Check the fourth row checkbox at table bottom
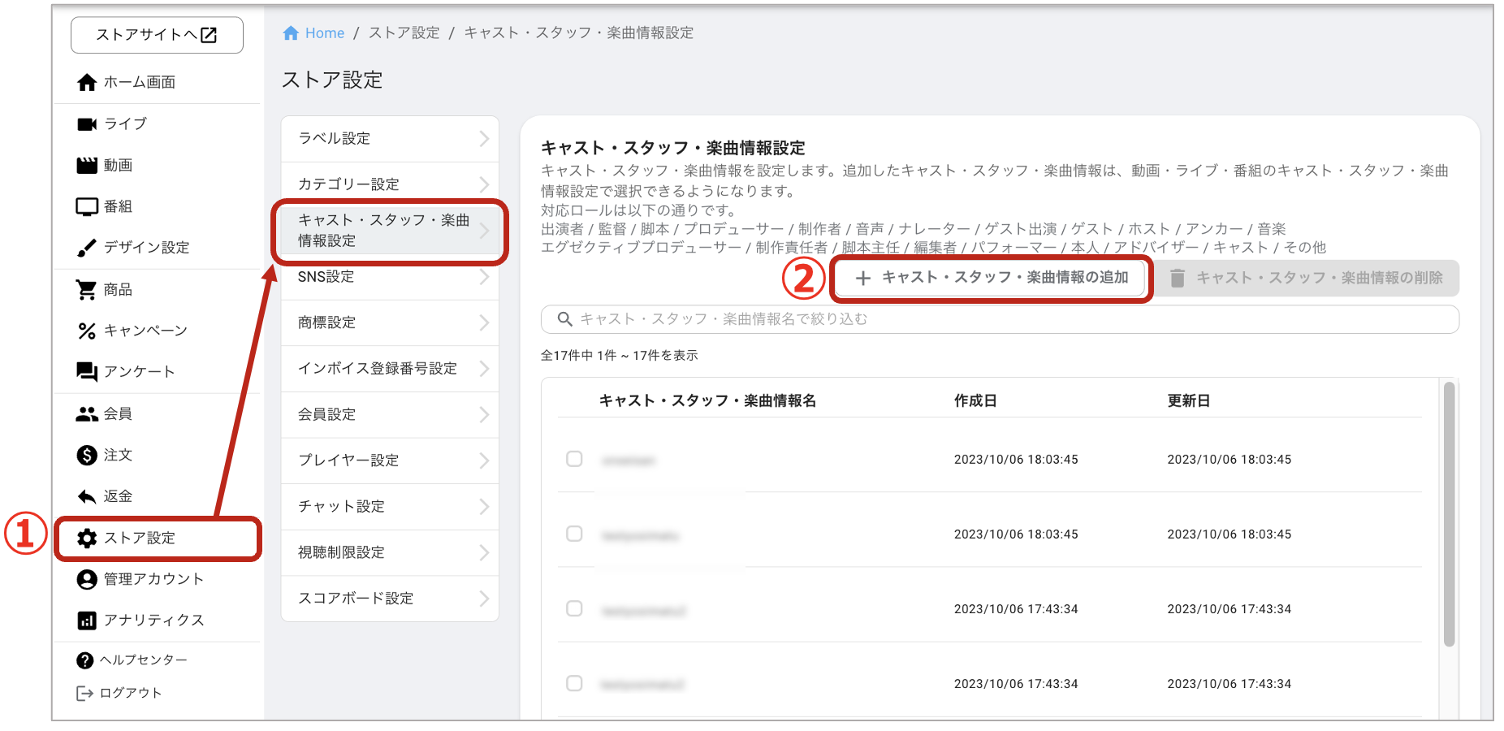The width and height of the screenshot is (1504, 731). coord(574,683)
